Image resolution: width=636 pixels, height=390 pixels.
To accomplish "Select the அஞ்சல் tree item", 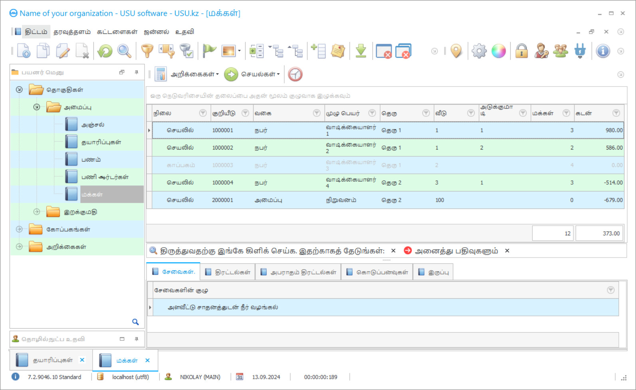I will point(93,125).
